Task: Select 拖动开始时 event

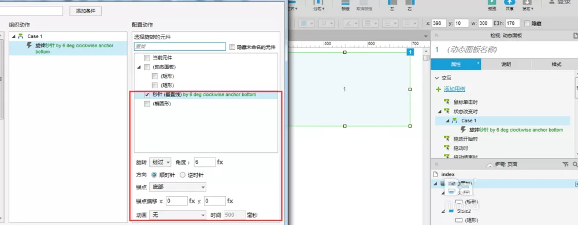Action: (x=465, y=139)
